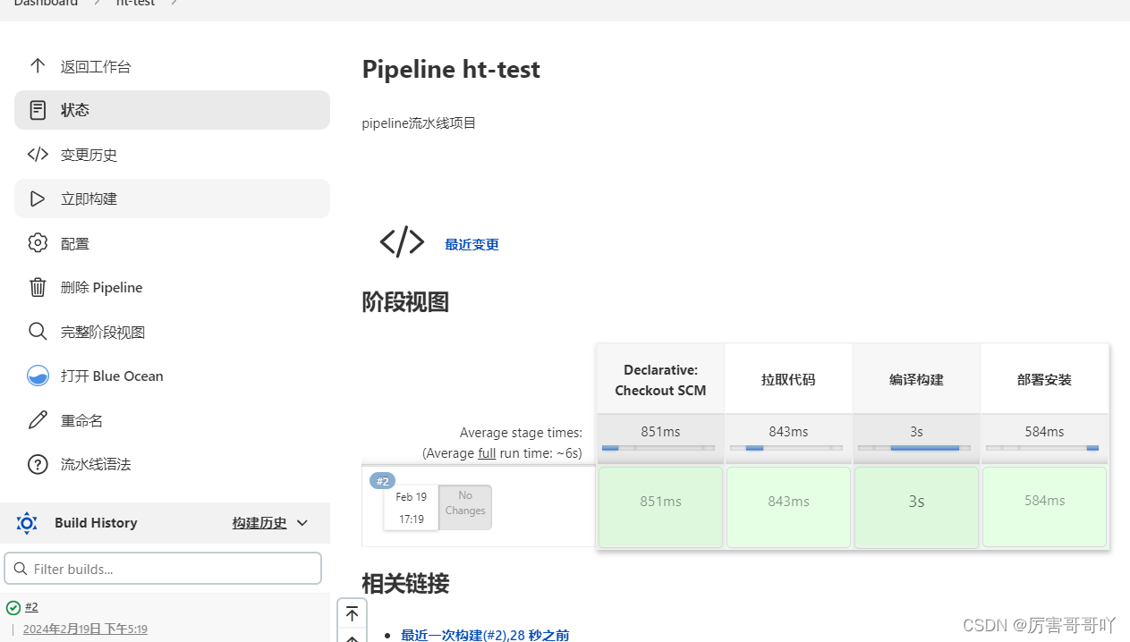
Task: Click the question mark icon for 流水线语法
Action: (38, 464)
